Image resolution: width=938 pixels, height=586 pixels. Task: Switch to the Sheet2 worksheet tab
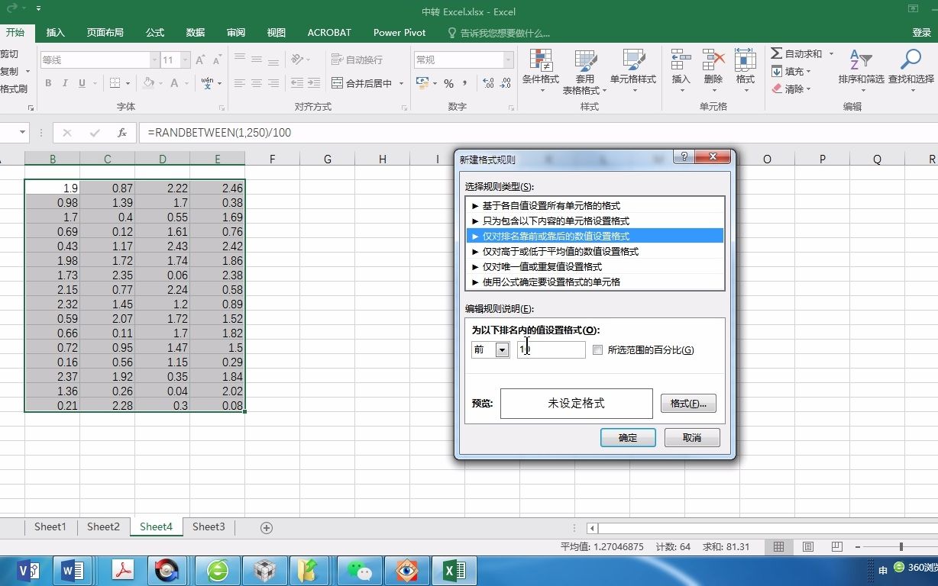tap(102, 526)
